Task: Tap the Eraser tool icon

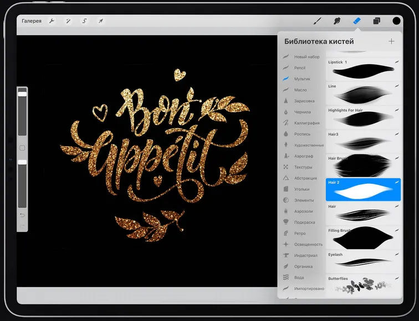Action: (356, 21)
